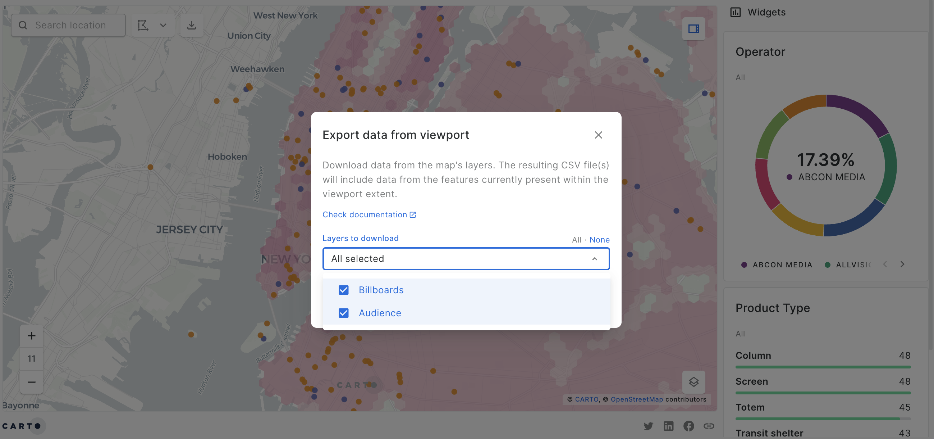This screenshot has height=439, width=934.
Task: Zoom in the map with plus button
Action: point(32,335)
